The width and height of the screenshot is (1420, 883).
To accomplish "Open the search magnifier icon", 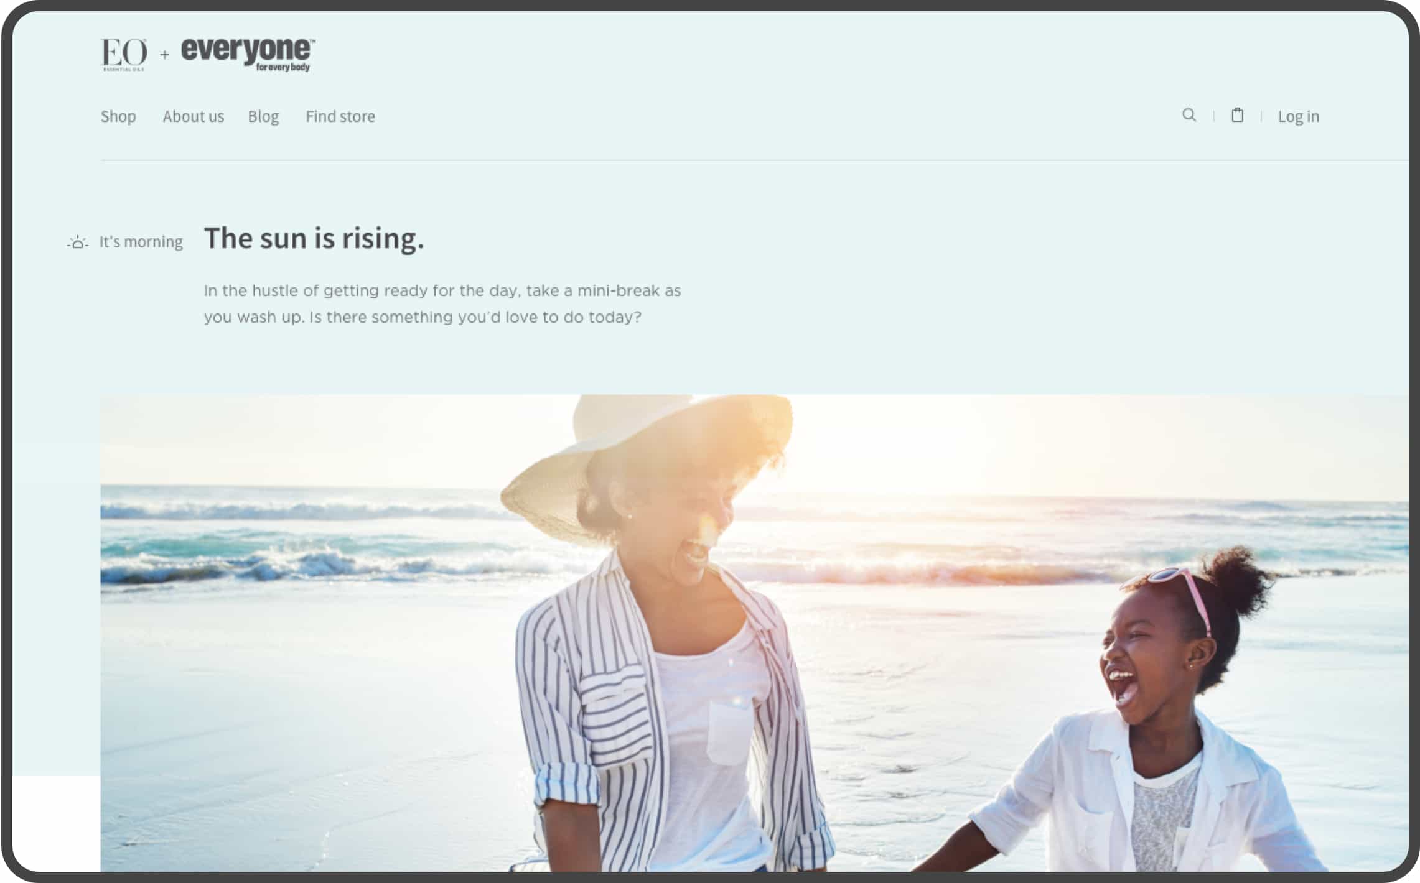I will click(x=1189, y=115).
